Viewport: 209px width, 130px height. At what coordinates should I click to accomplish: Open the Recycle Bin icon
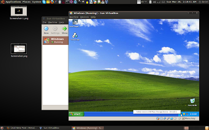click(192, 102)
